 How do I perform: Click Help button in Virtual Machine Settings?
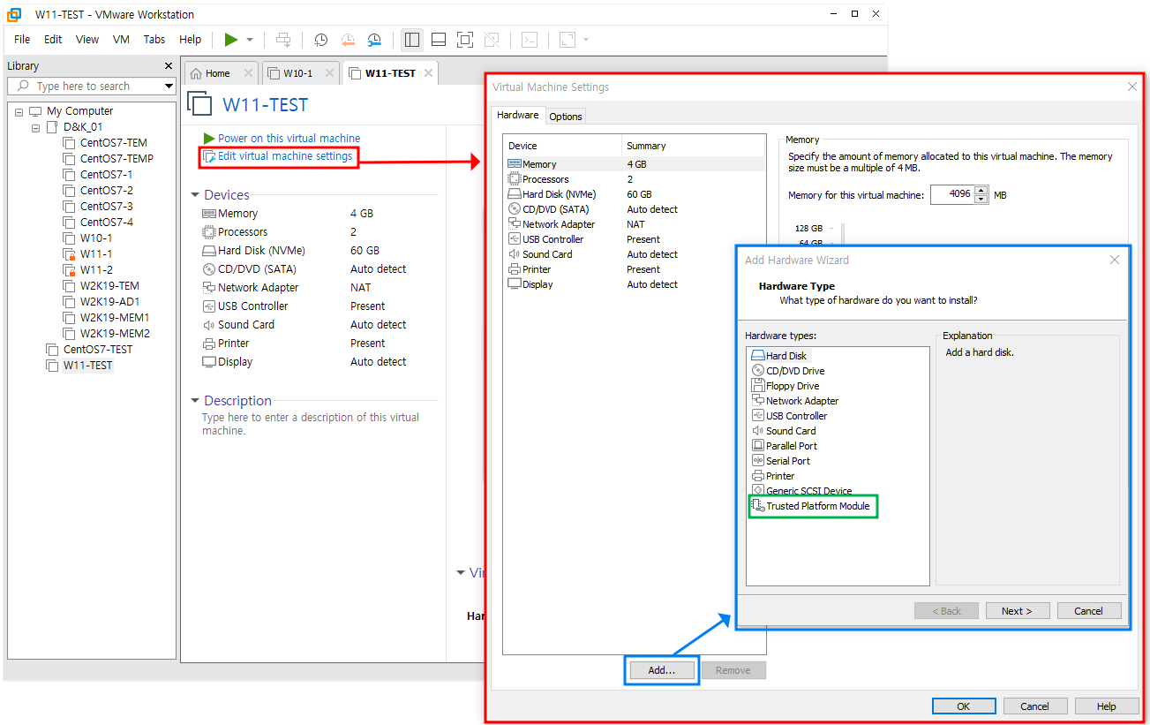click(x=1107, y=706)
